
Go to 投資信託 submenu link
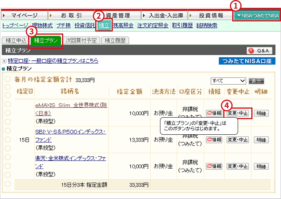point(85,26)
